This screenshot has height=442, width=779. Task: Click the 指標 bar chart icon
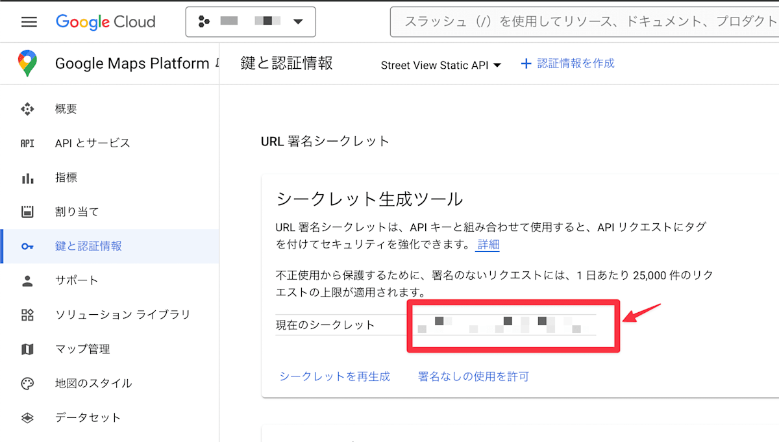coord(27,178)
